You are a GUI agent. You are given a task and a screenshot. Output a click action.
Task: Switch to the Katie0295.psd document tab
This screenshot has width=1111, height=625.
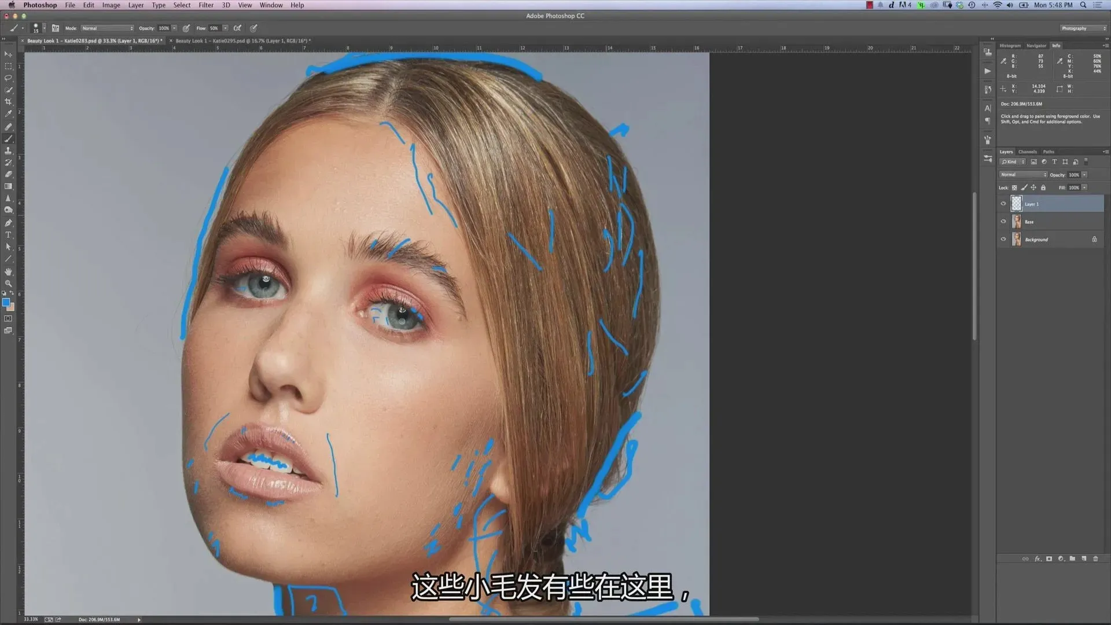coord(243,41)
